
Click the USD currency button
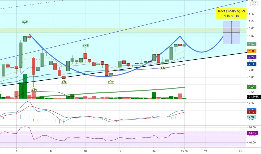tap(254, 3)
